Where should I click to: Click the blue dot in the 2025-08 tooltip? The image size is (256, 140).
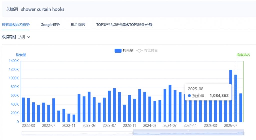coord(189,96)
